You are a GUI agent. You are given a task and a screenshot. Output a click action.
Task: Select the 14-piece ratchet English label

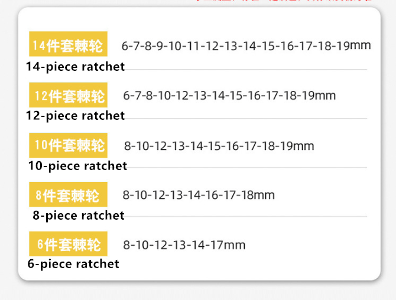(75, 67)
